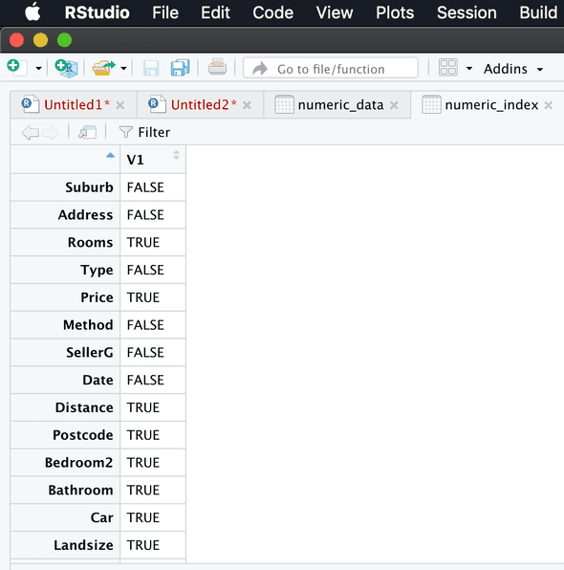Click the Filter button
Screen dimensions: 564x570
[144, 132]
